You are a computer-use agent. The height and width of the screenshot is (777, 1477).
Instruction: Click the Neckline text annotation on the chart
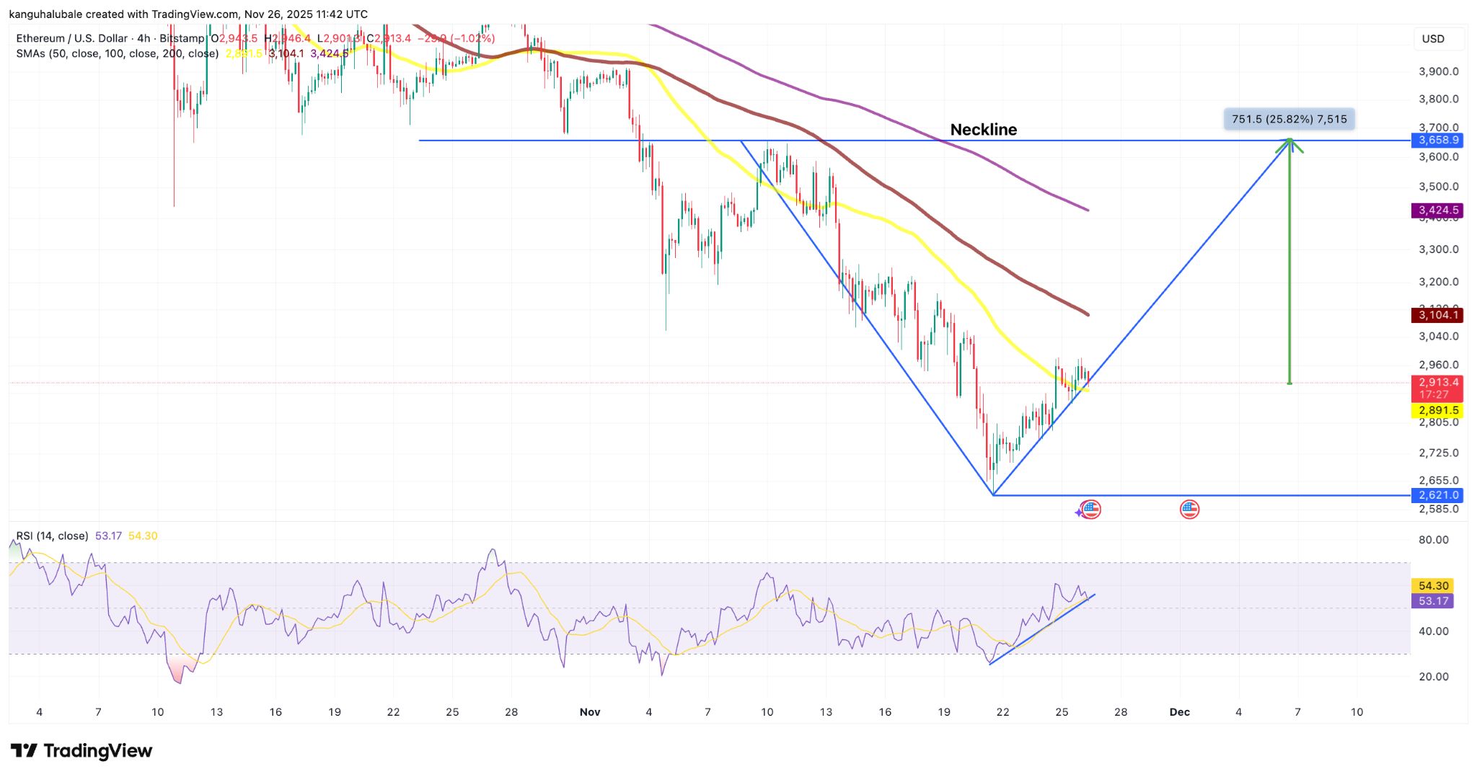[x=983, y=130]
